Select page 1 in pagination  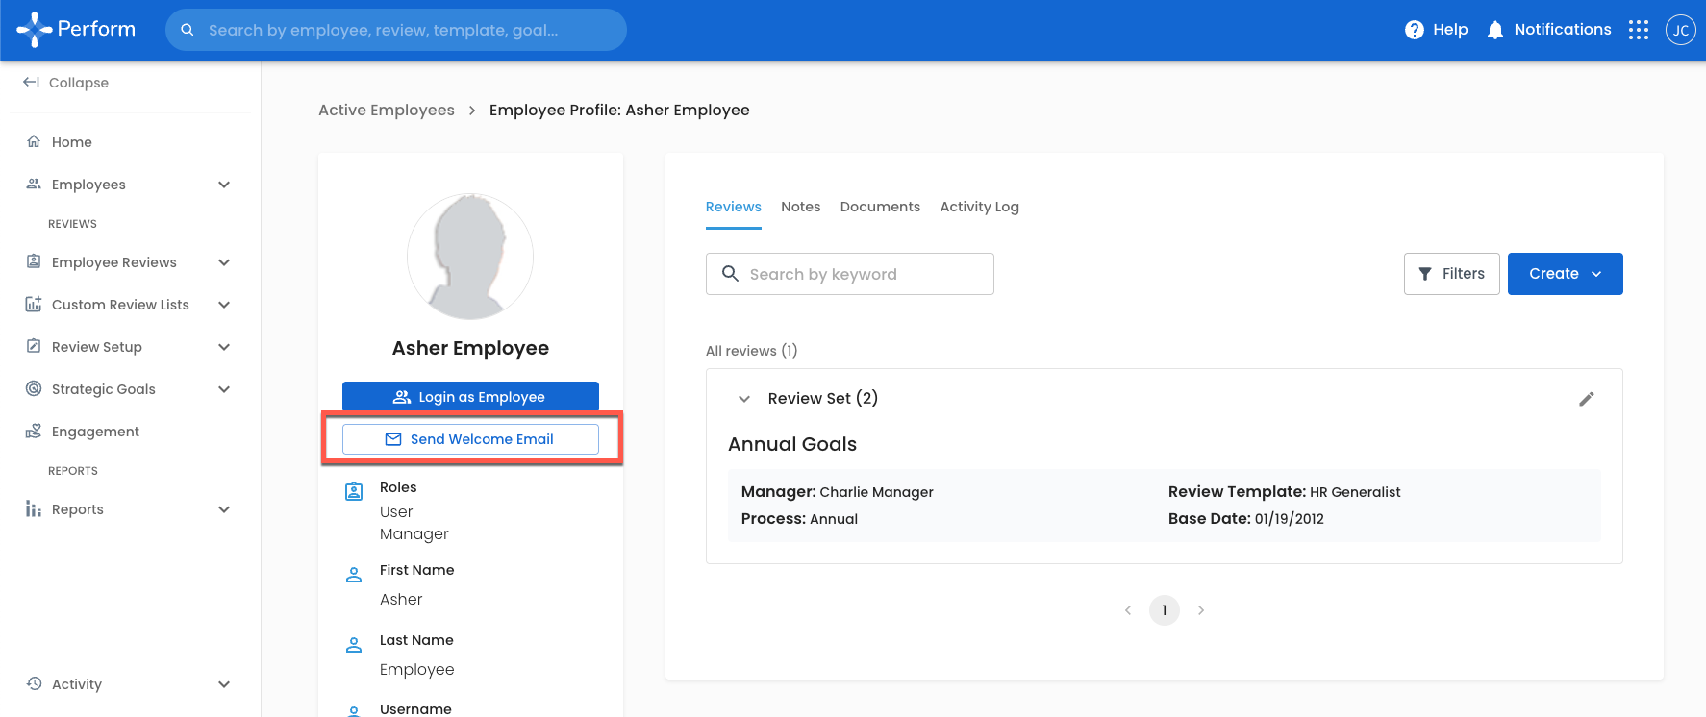click(x=1165, y=610)
